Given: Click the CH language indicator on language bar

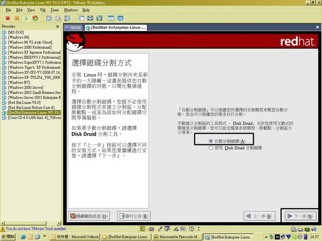Looking at the screenshot, I should (x=142, y=229).
